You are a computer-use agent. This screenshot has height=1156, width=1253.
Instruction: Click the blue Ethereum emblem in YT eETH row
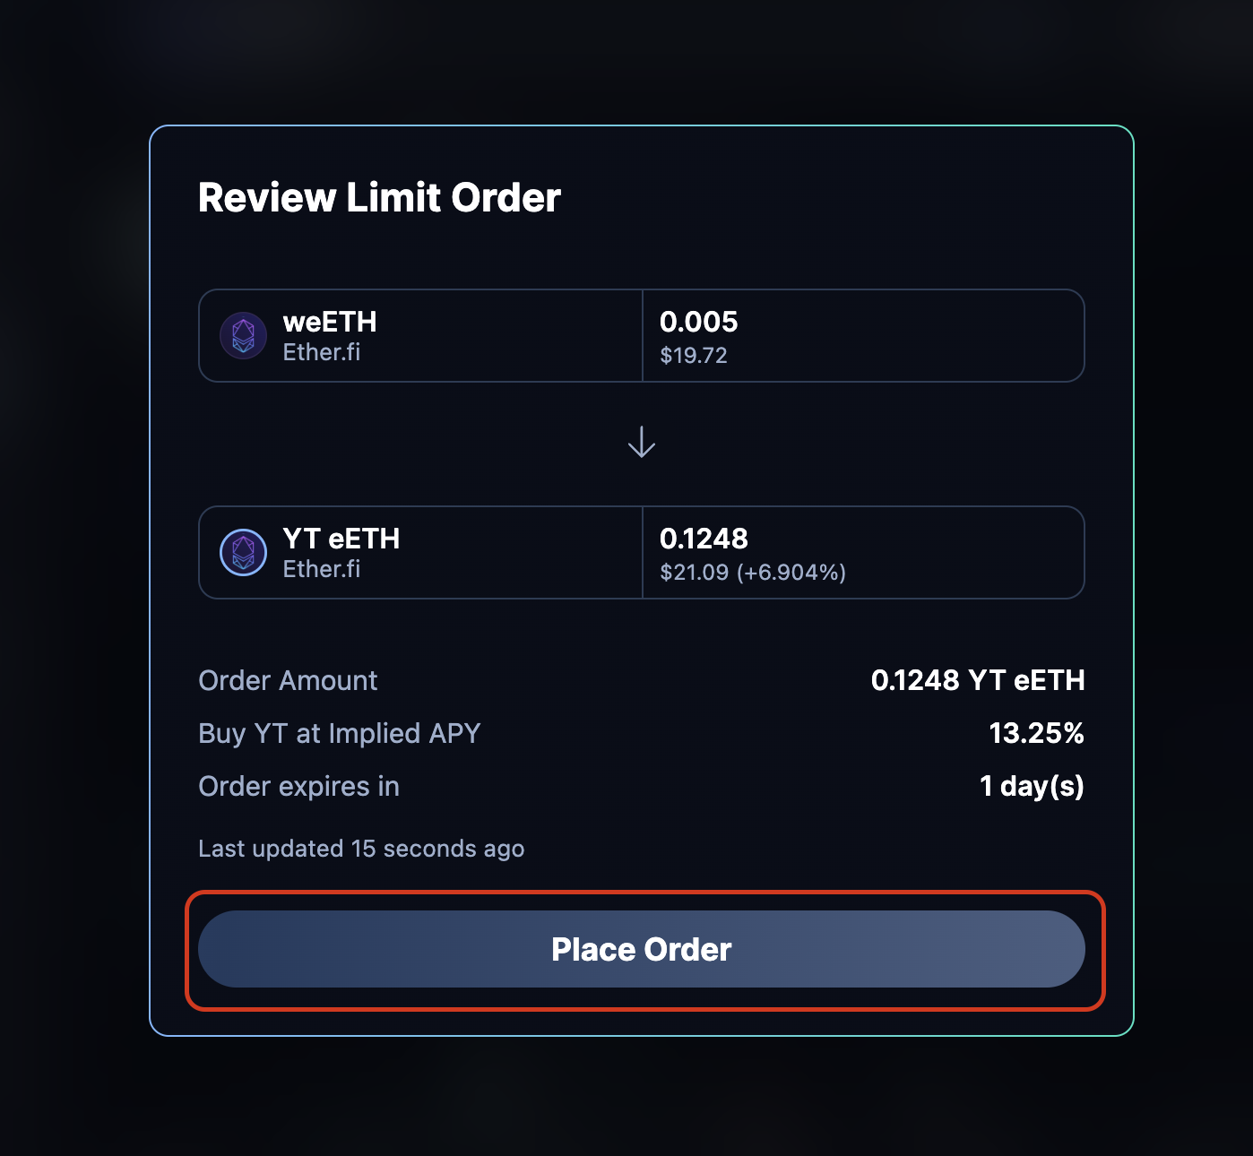(x=243, y=553)
